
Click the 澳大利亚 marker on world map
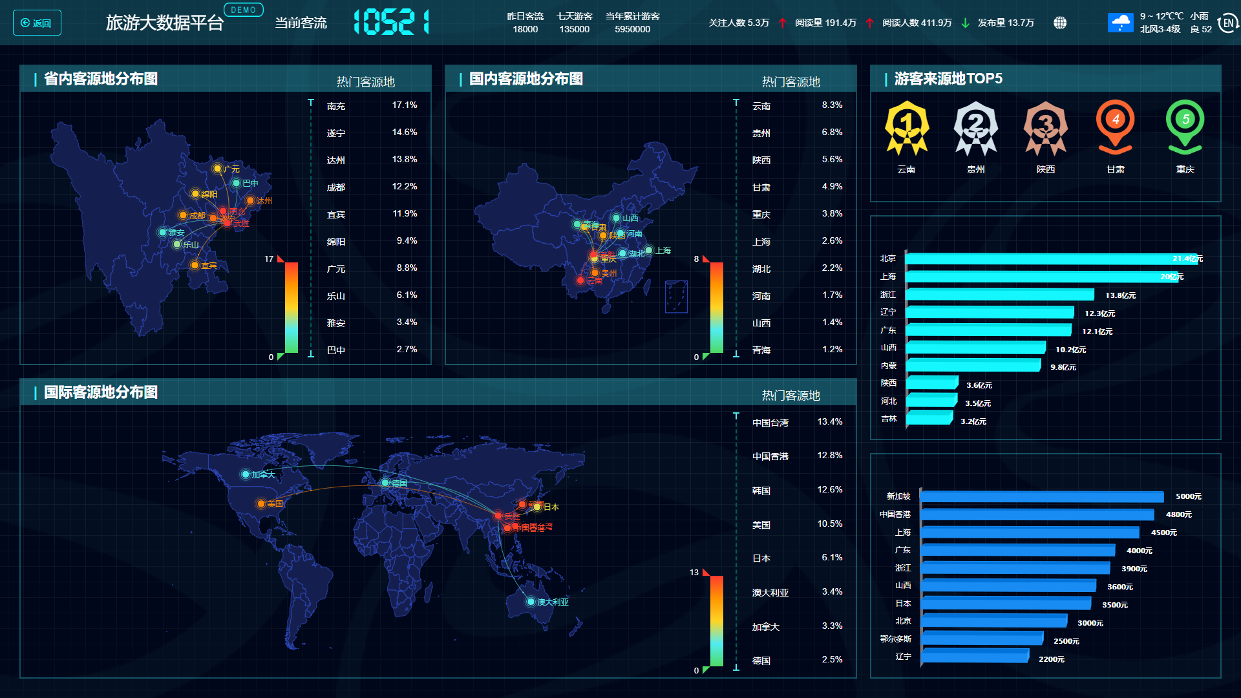click(x=531, y=602)
